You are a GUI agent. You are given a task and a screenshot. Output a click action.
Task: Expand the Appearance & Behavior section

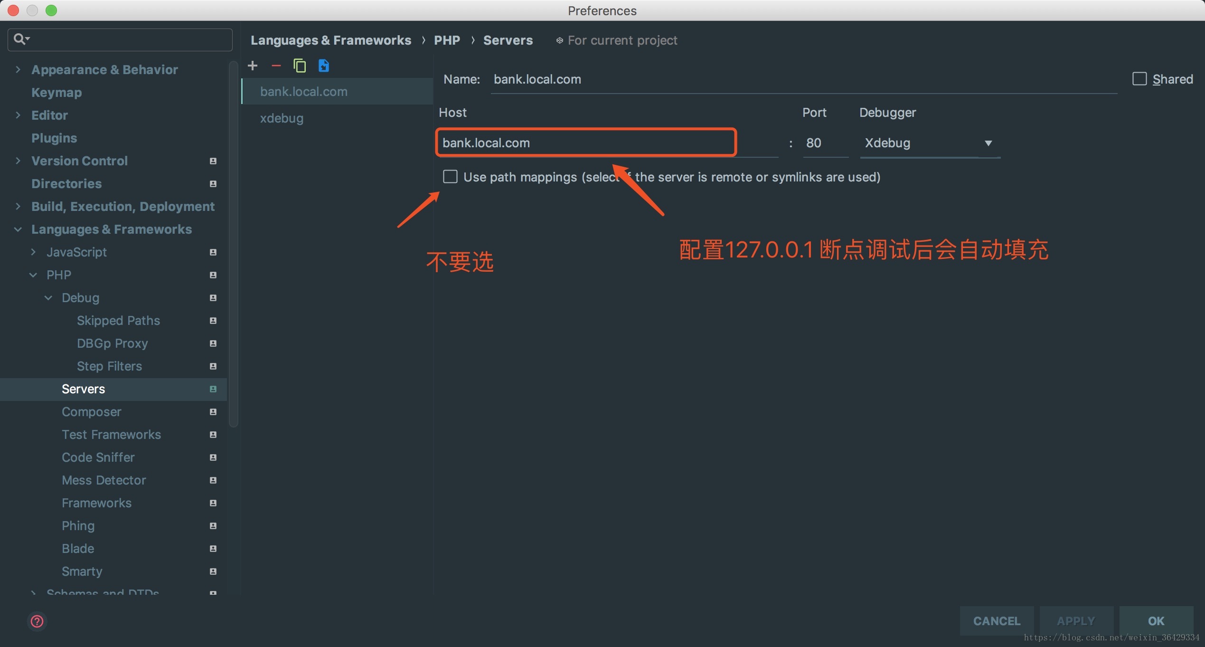pos(18,69)
